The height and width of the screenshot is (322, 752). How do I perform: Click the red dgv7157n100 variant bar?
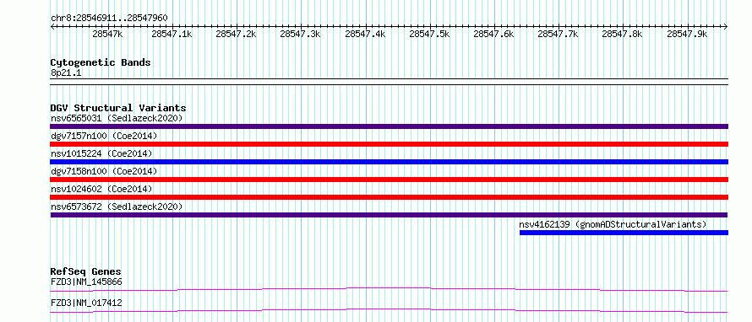tap(389, 144)
